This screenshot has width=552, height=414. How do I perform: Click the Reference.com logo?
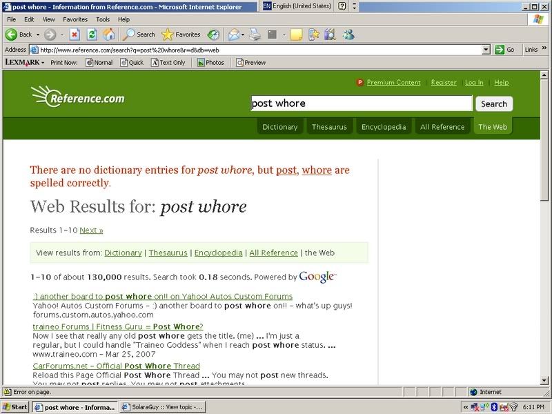[x=78, y=96]
